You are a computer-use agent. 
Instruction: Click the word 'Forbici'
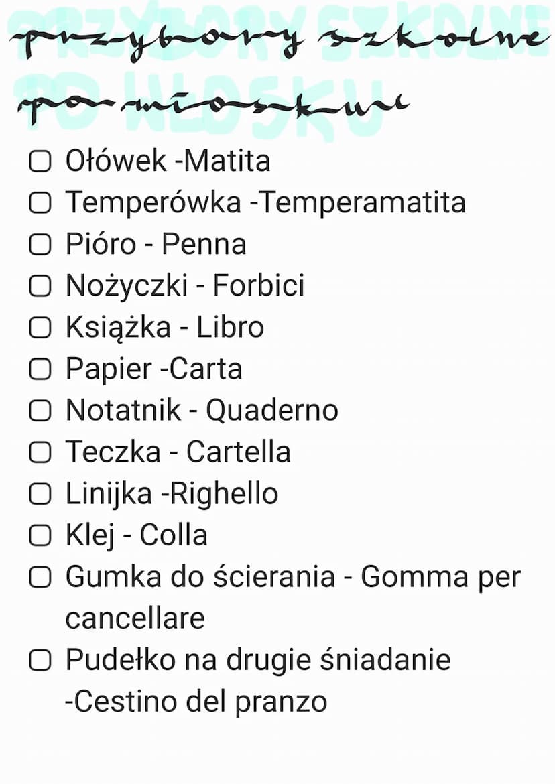(259, 285)
